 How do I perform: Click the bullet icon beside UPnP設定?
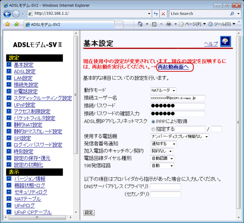[x=9, y=105]
